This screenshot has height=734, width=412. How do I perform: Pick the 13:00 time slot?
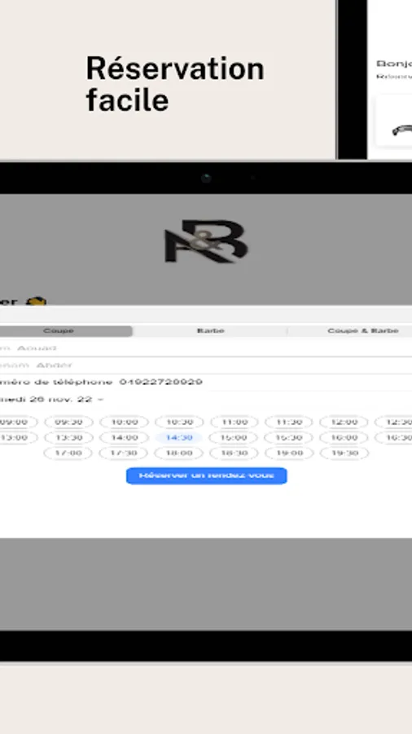click(x=18, y=438)
